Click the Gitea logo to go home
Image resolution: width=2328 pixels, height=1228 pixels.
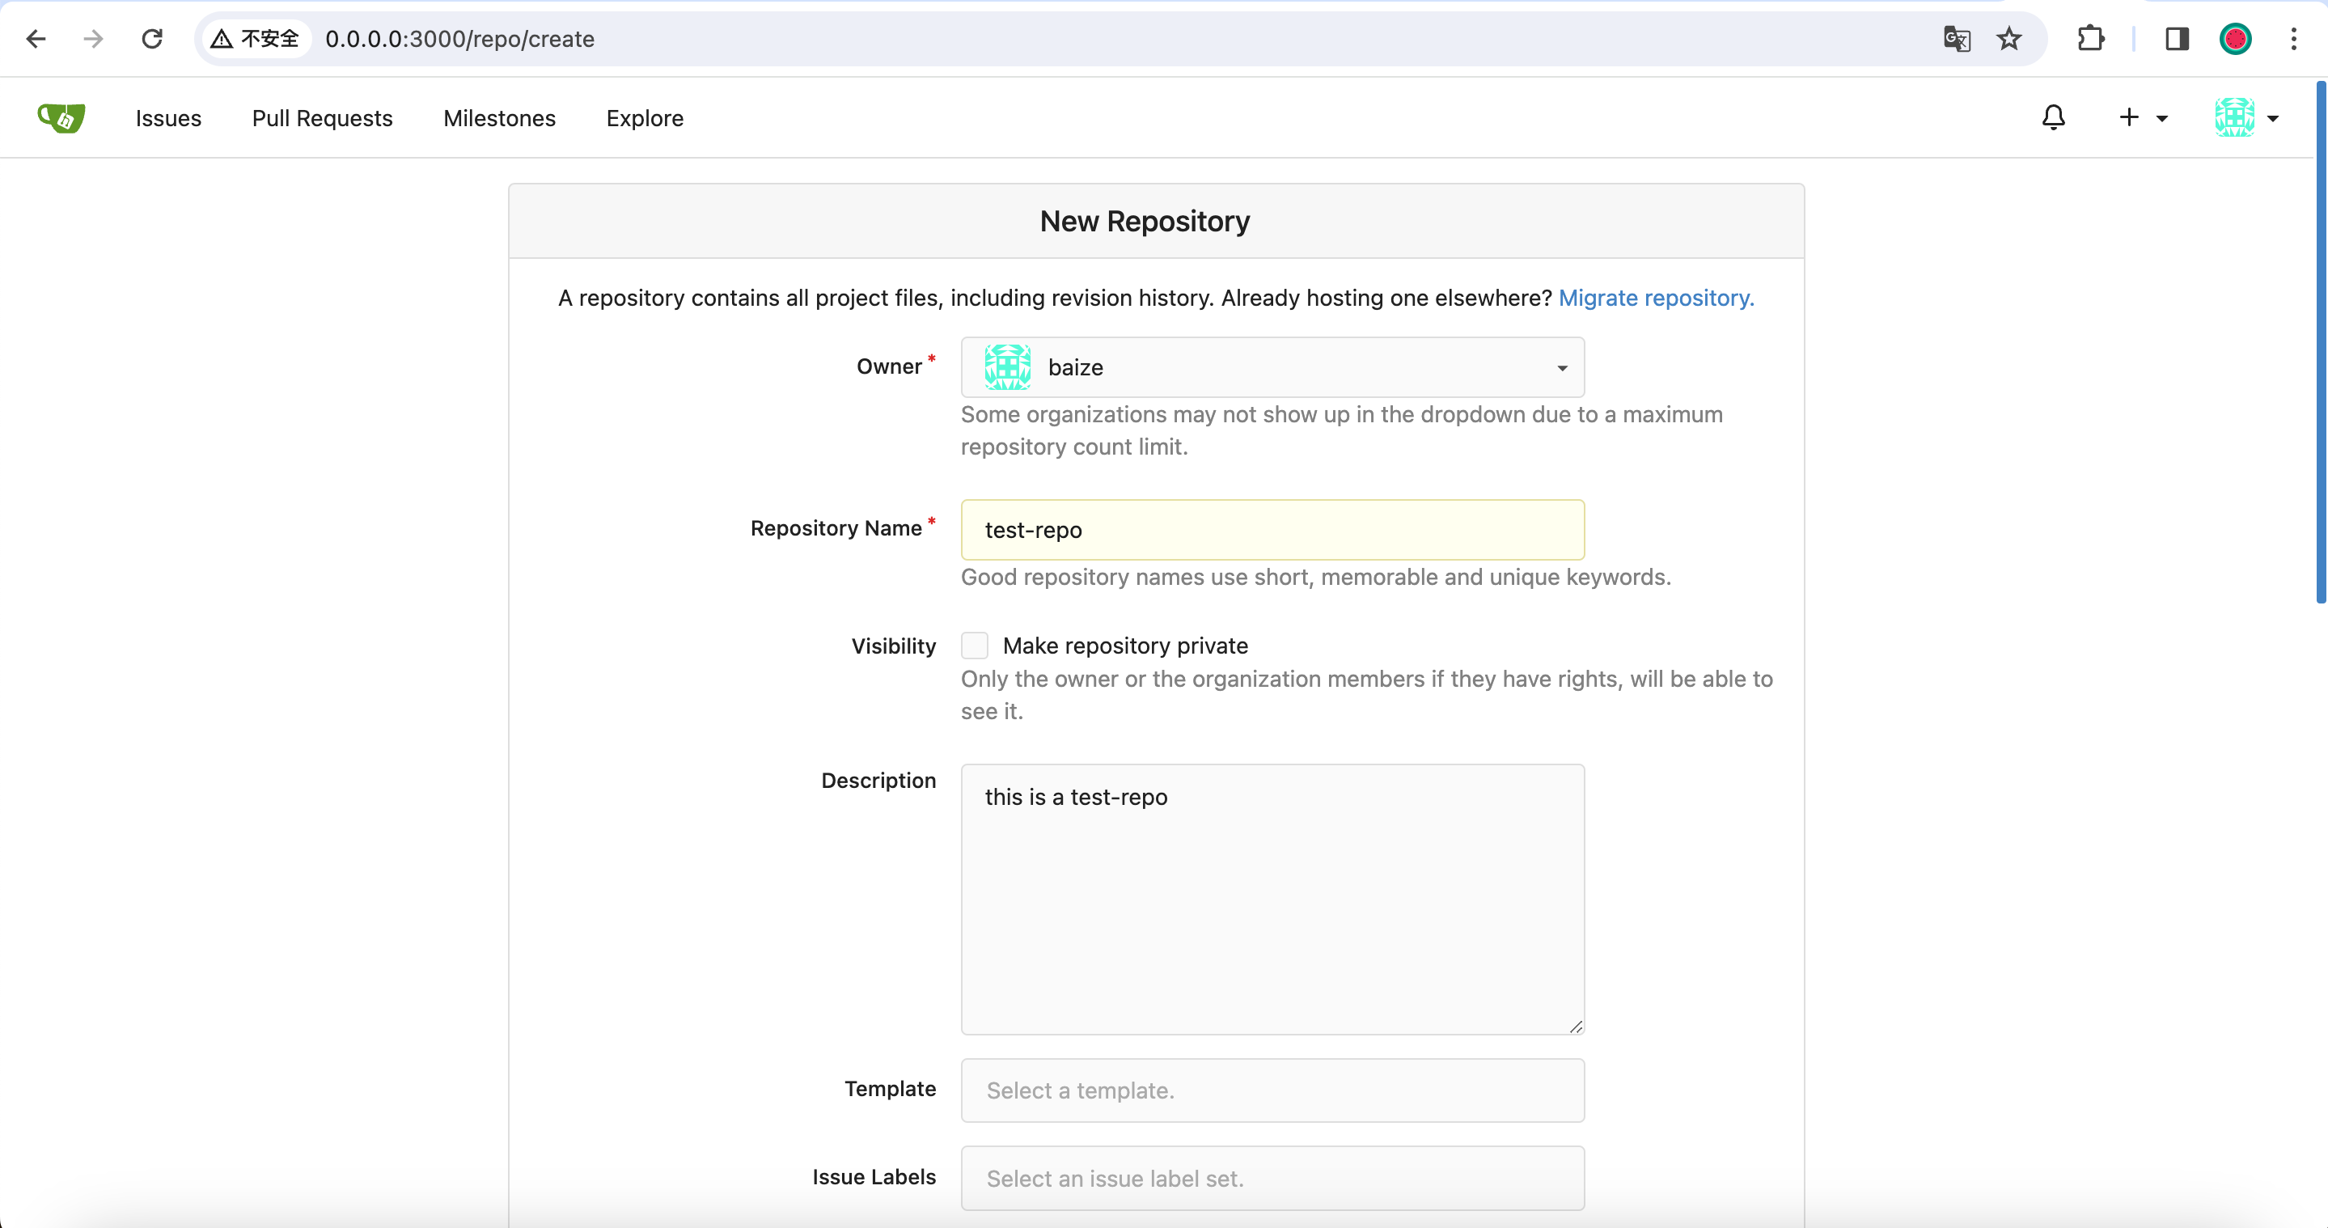coord(61,117)
